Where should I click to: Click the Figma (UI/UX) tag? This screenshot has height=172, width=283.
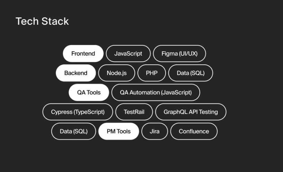[179, 54]
